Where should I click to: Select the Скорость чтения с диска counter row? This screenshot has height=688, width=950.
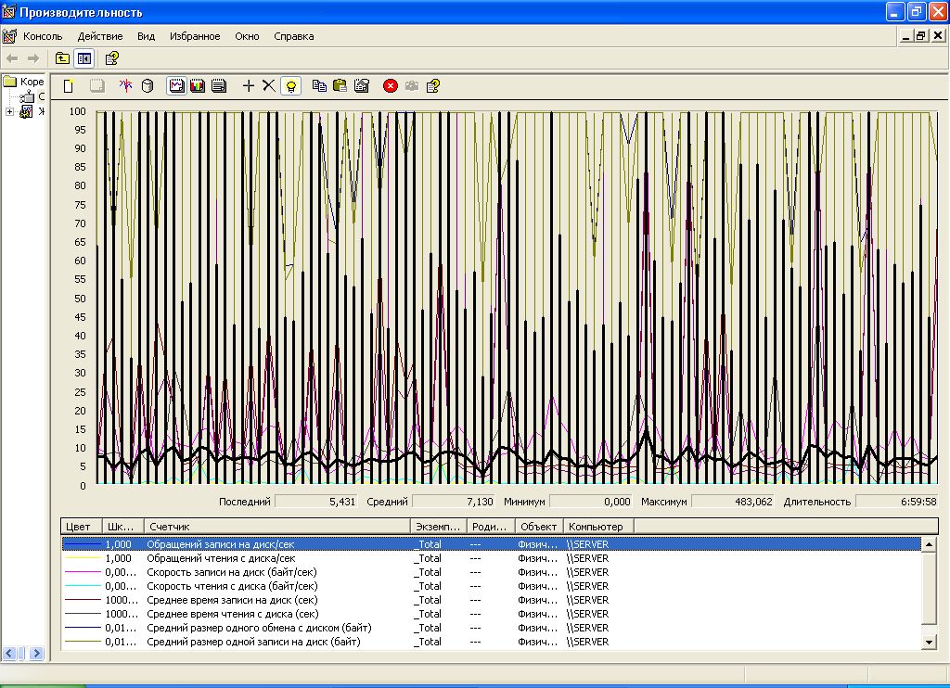[232, 586]
